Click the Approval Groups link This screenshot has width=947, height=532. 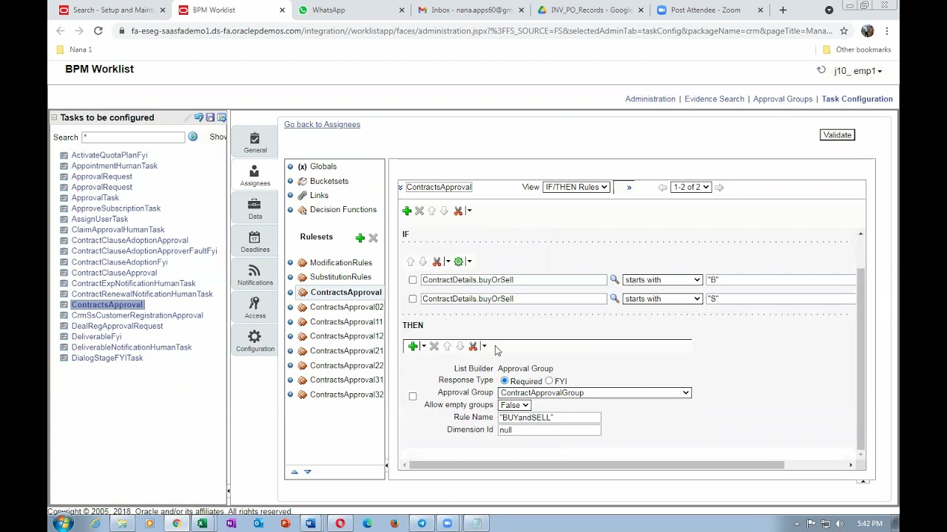click(783, 99)
